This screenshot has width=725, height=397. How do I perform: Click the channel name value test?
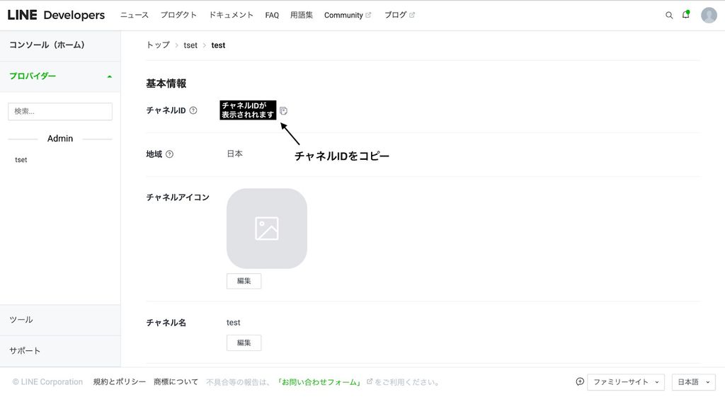click(x=233, y=323)
